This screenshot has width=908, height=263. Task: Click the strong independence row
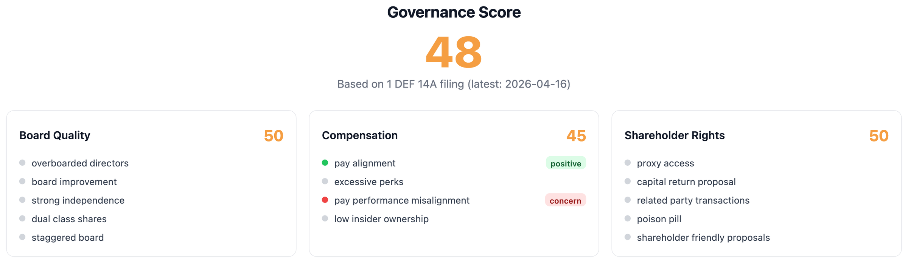[151, 200]
